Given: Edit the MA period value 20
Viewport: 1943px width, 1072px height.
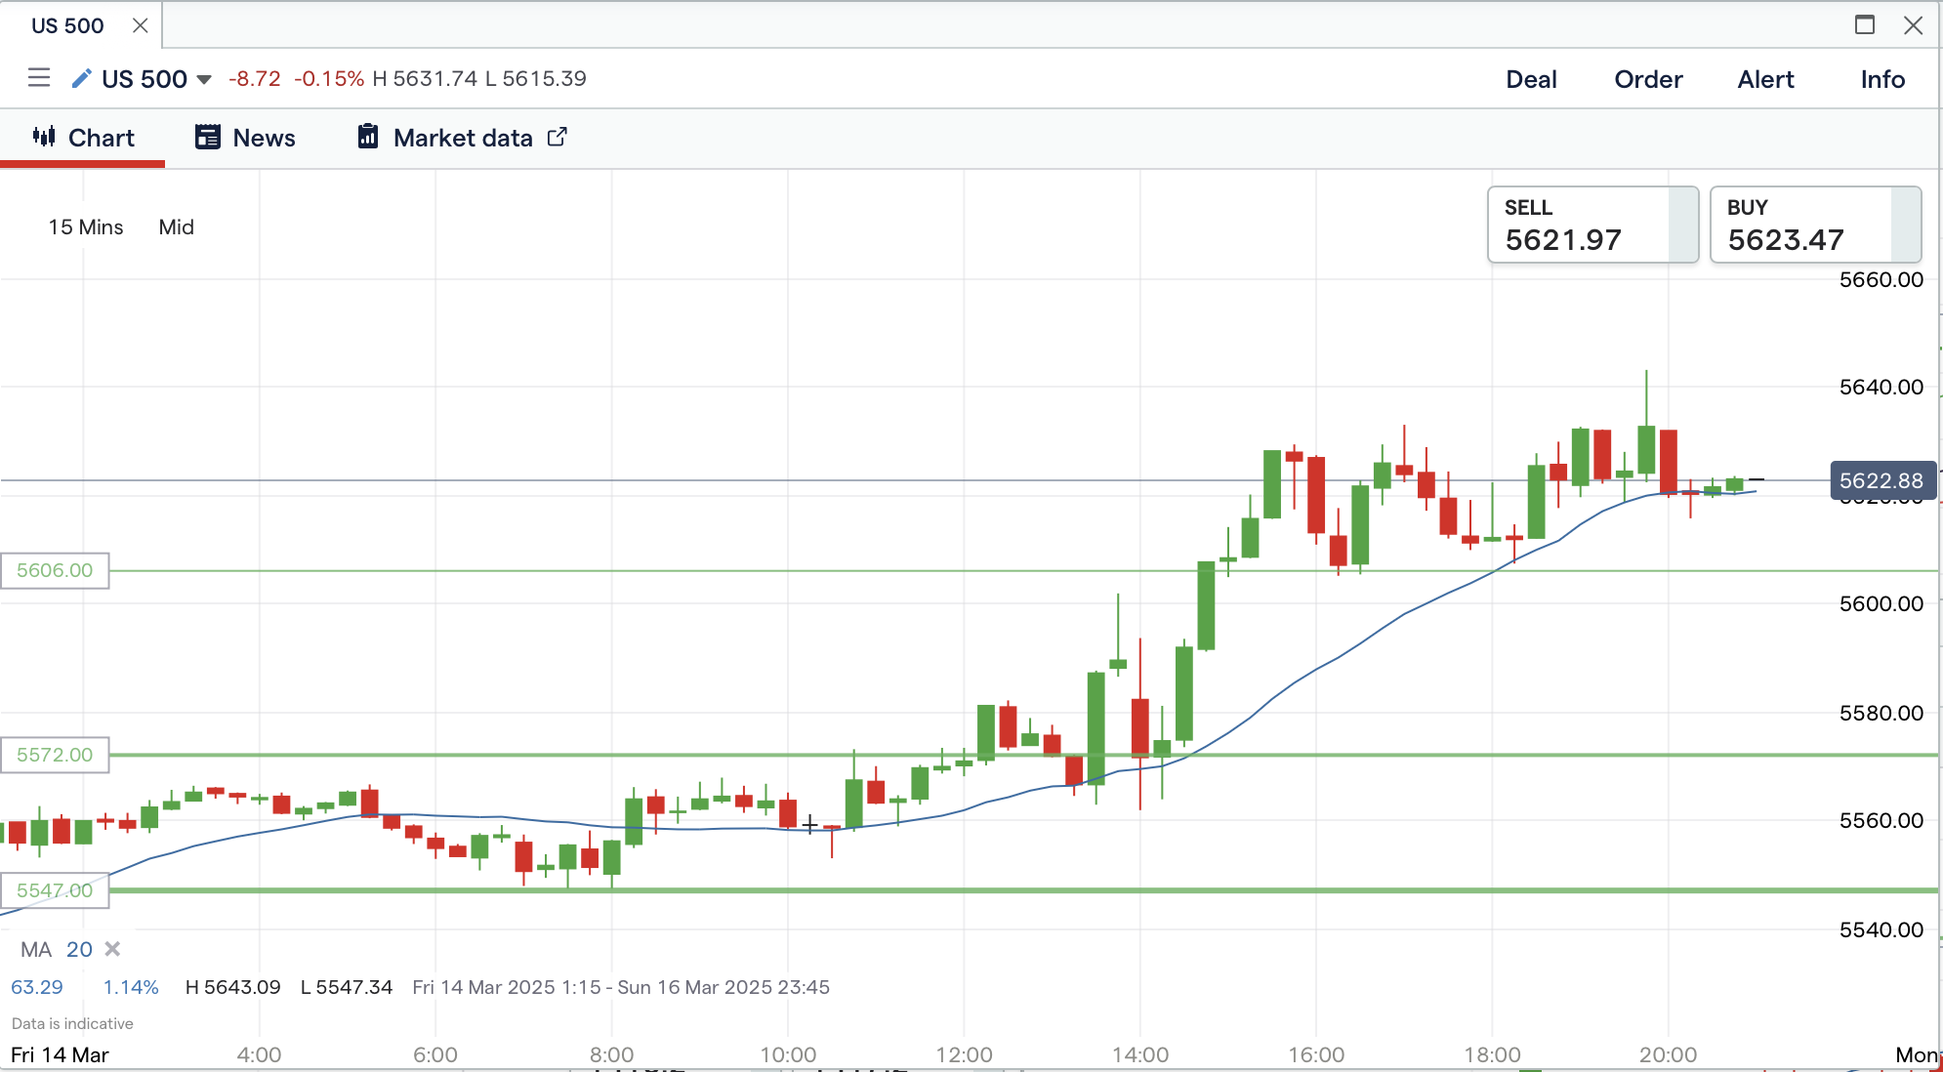Looking at the screenshot, I should pos(79,949).
